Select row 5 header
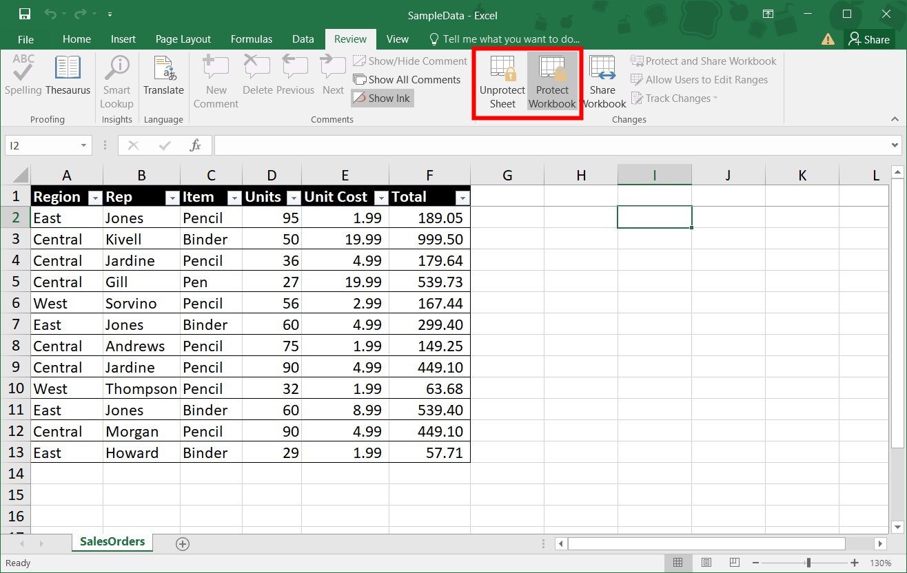The image size is (907, 573). tap(16, 282)
